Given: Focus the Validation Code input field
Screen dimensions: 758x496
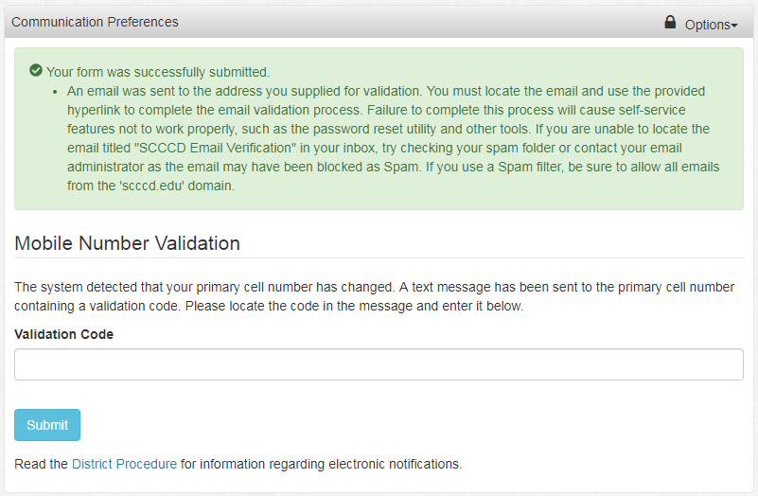Looking at the screenshot, I should tap(379, 364).
